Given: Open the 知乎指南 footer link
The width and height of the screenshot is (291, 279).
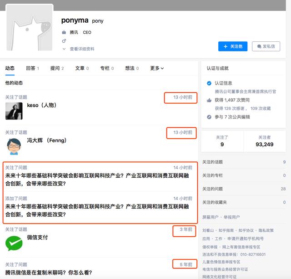Looking at the screenshot, I should [226, 230].
